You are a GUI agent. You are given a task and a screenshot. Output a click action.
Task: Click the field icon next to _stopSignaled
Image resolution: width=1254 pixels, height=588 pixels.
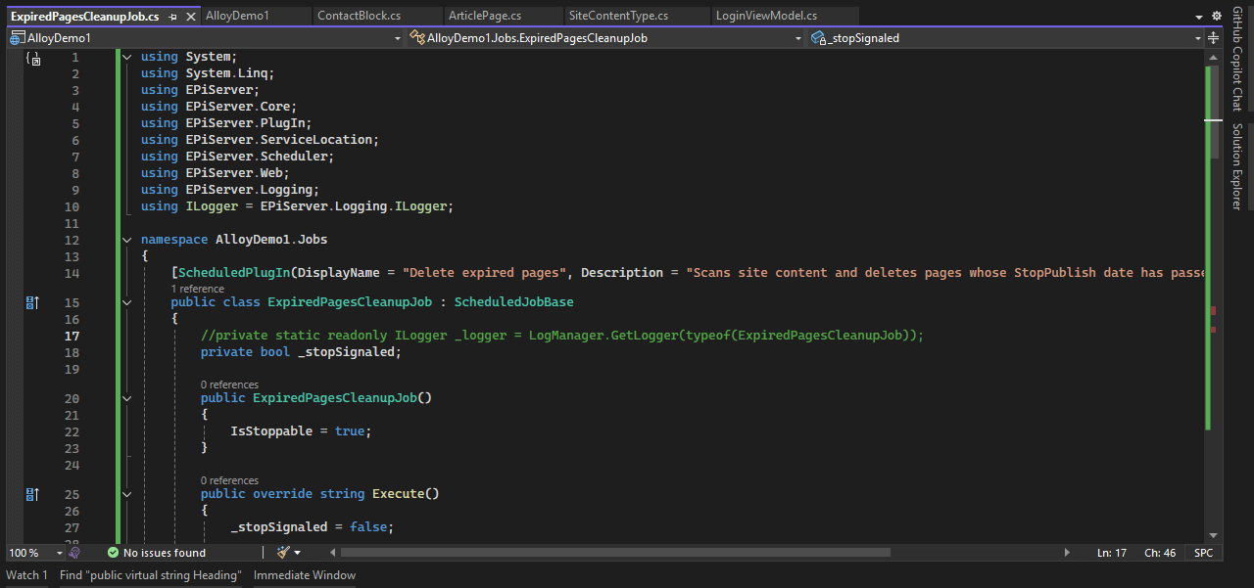(x=819, y=38)
